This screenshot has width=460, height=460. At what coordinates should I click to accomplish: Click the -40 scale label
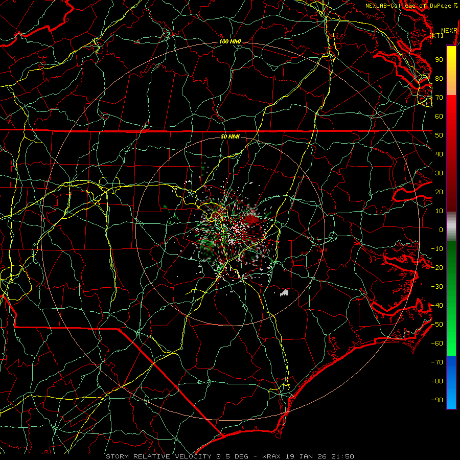[437, 306]
